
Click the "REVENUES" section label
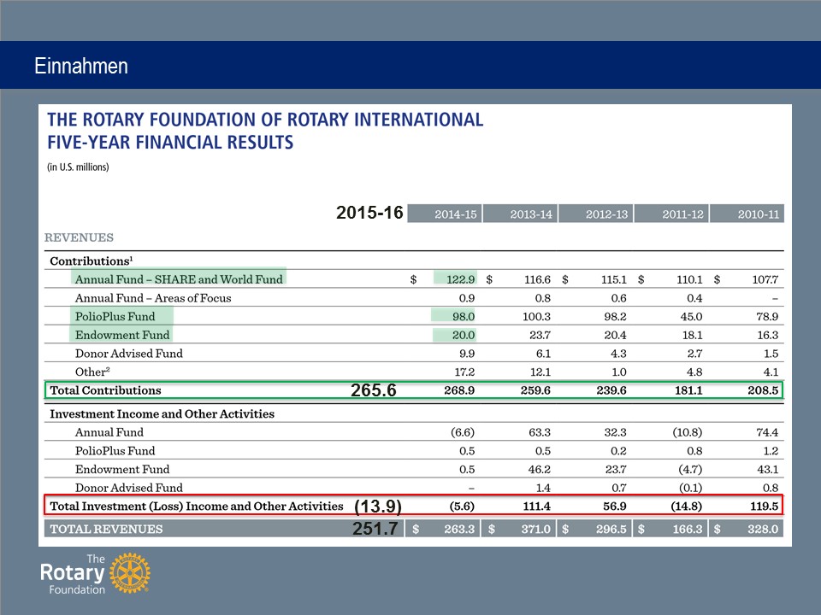pyautogui.click(x=79, y=237)
